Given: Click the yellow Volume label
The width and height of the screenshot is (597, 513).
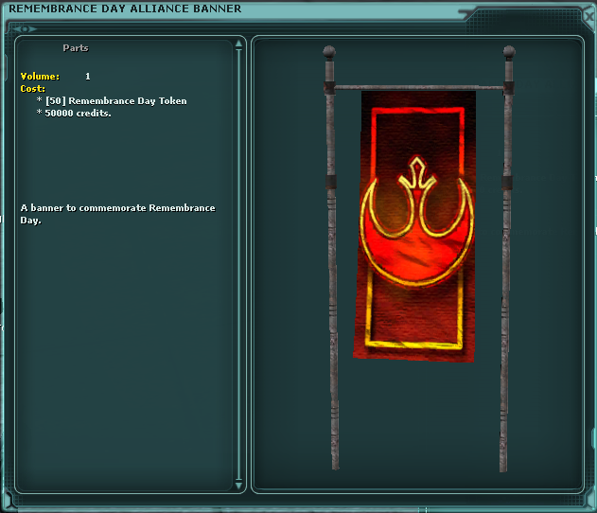Looking at the screenshot, I should (x=40, y=76).
